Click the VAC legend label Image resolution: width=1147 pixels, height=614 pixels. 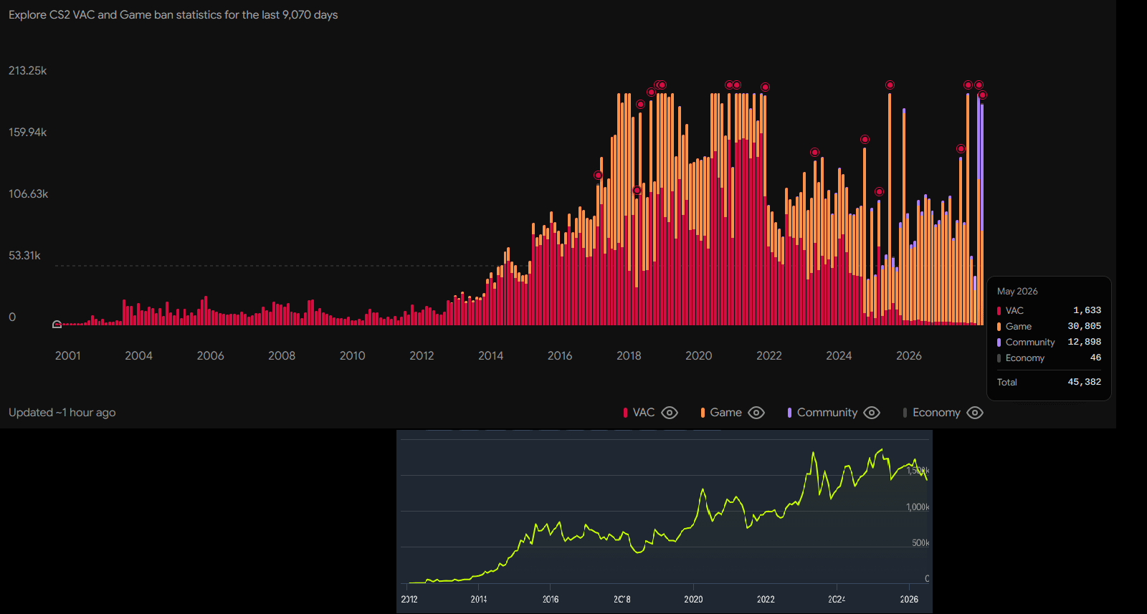644,413
